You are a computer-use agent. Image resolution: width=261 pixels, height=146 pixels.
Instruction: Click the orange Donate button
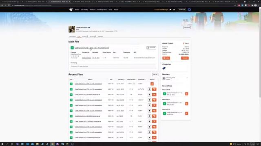185,58
